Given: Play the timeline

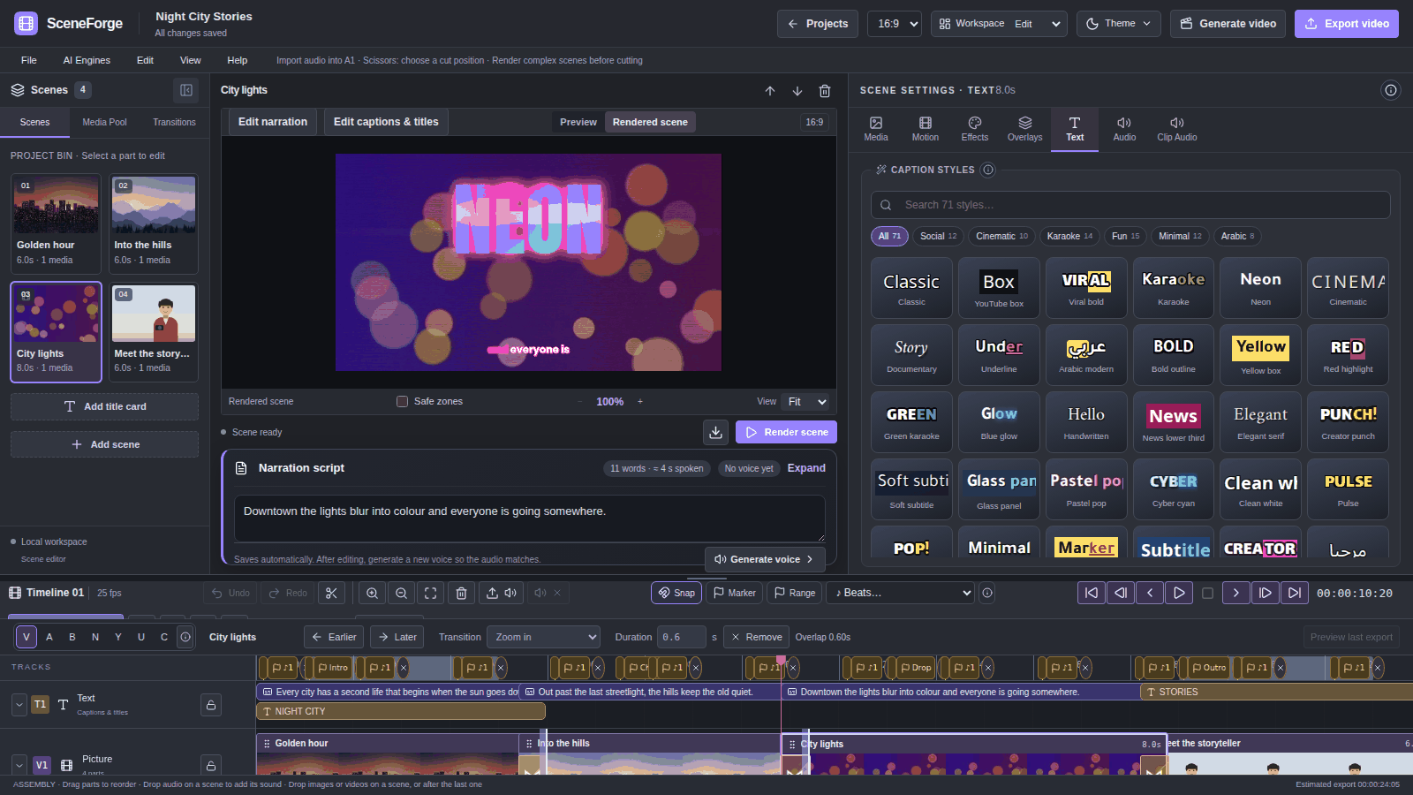Looking at the screenshot, I should pos(1179,594).
